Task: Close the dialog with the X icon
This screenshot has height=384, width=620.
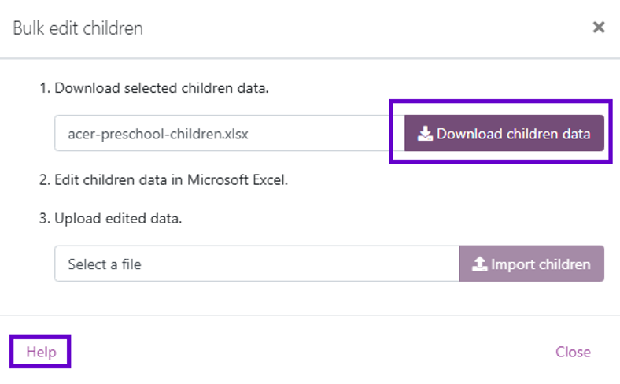Action: [599, 28]
